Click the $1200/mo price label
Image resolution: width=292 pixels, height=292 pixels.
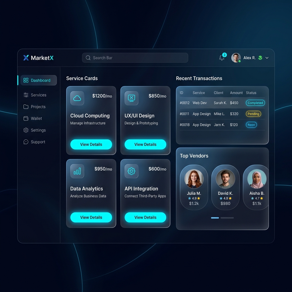point(102,96)
